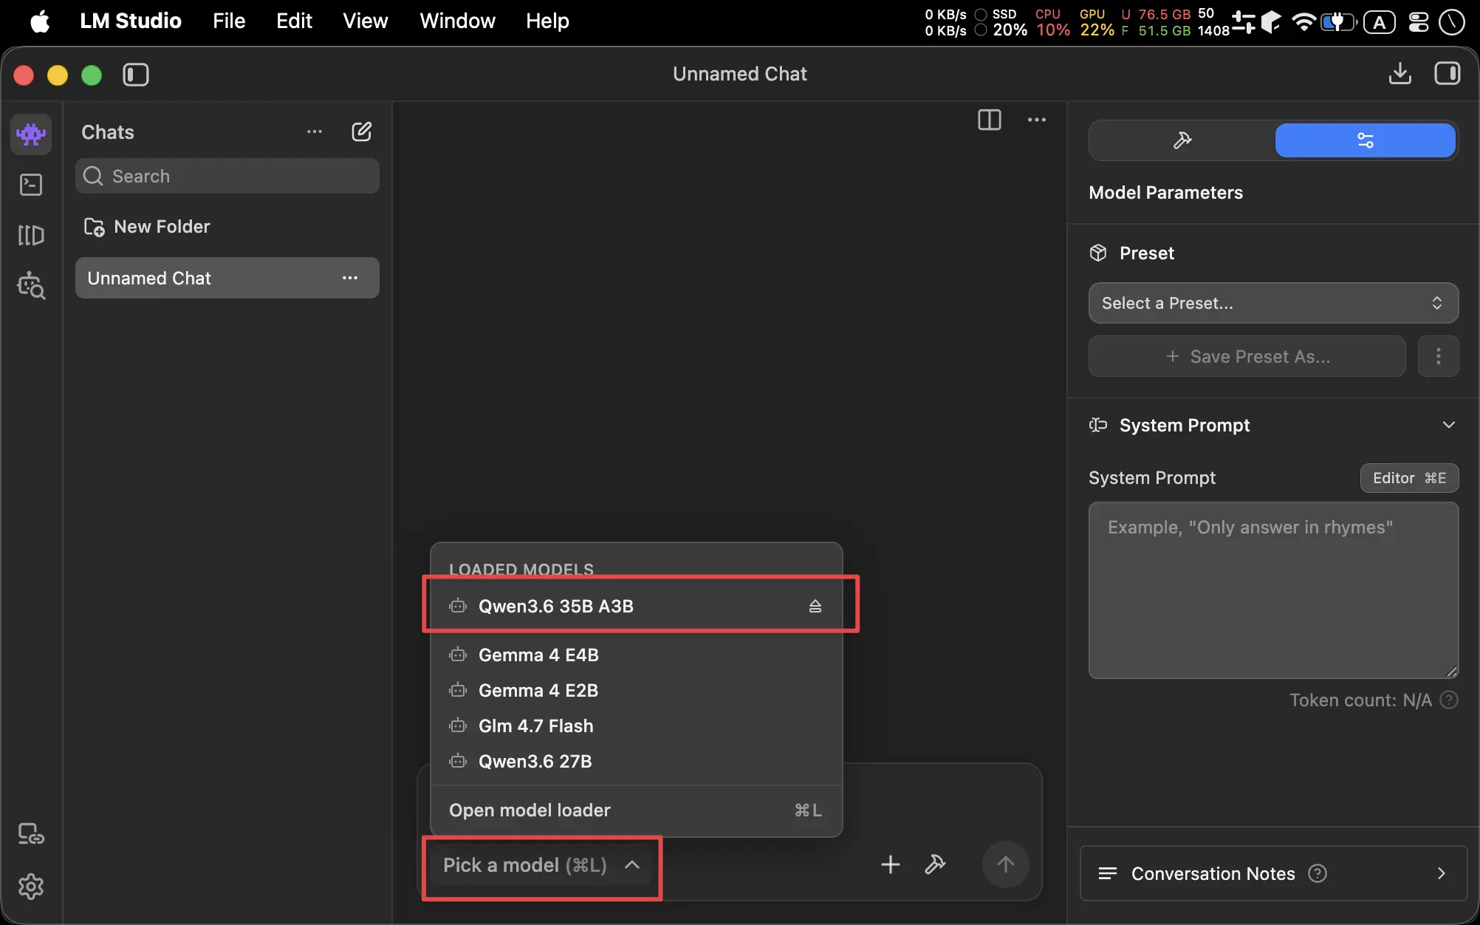Open macOS Control Center icon
The width and height of the screenshot is (1480, 925).
(x=1418, y=22)
